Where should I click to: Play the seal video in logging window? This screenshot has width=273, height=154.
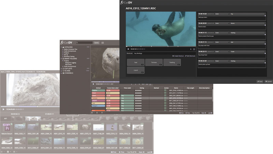coord(128,49)
